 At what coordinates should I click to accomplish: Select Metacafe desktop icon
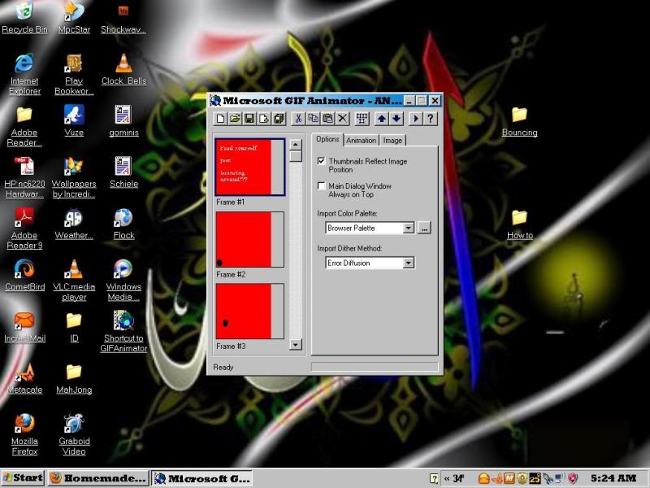[x=24, y=378]
